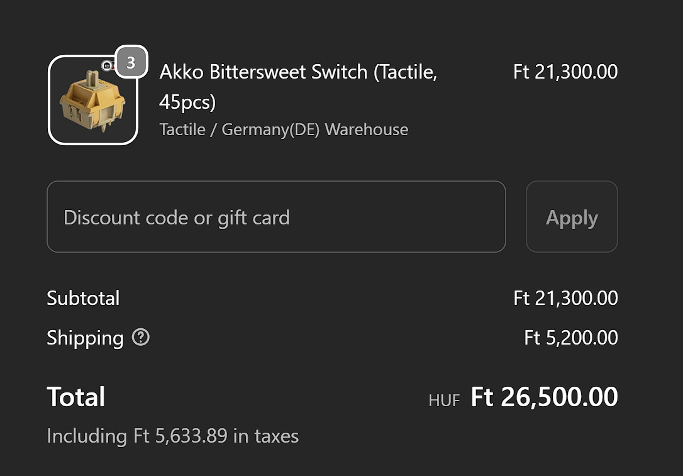Click the small round logo on product image
Viewport: 683px width, 476px height.
point(107,65)
